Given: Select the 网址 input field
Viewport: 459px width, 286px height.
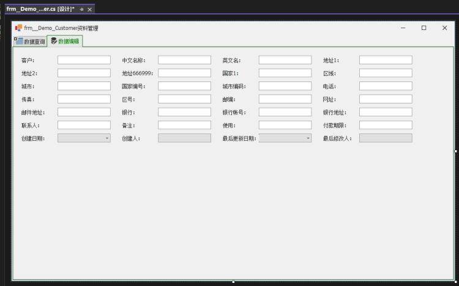Looking at the screenshot, I should click(386, 99).
